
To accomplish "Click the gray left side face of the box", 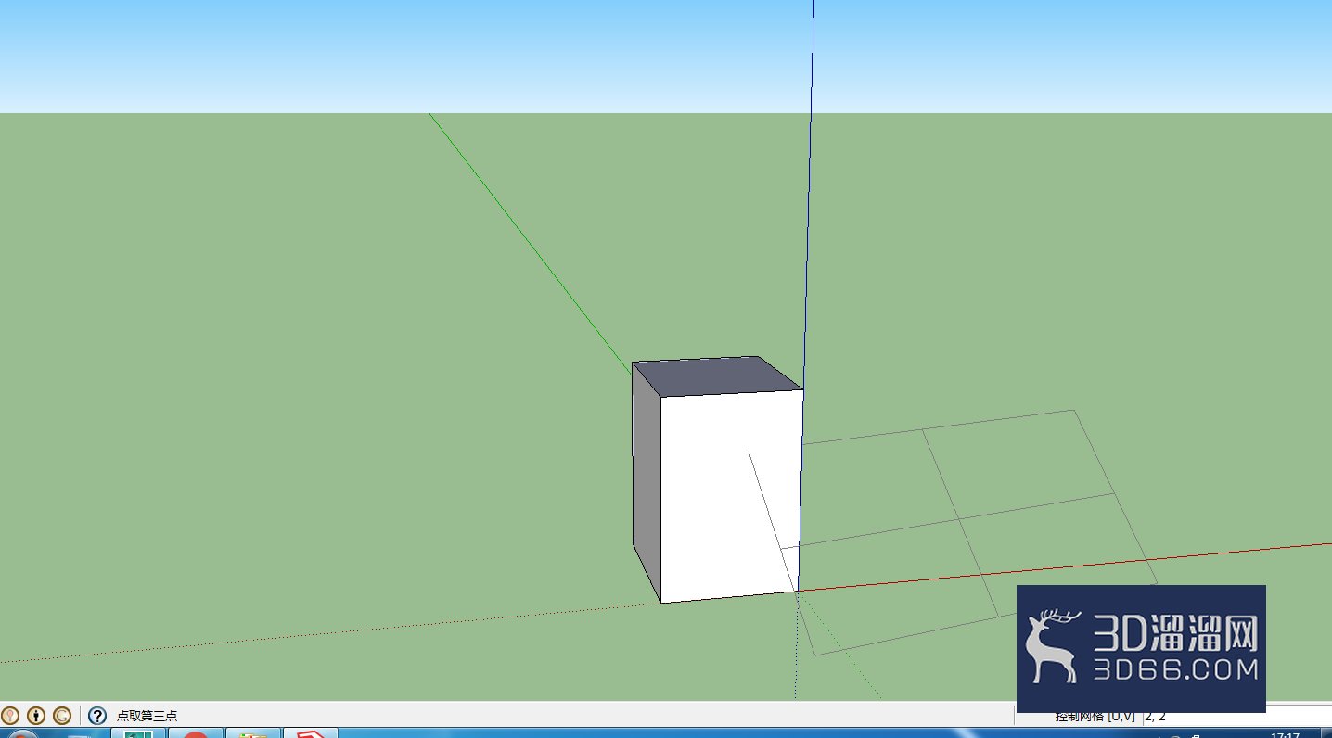I will [x=647, y=480].
